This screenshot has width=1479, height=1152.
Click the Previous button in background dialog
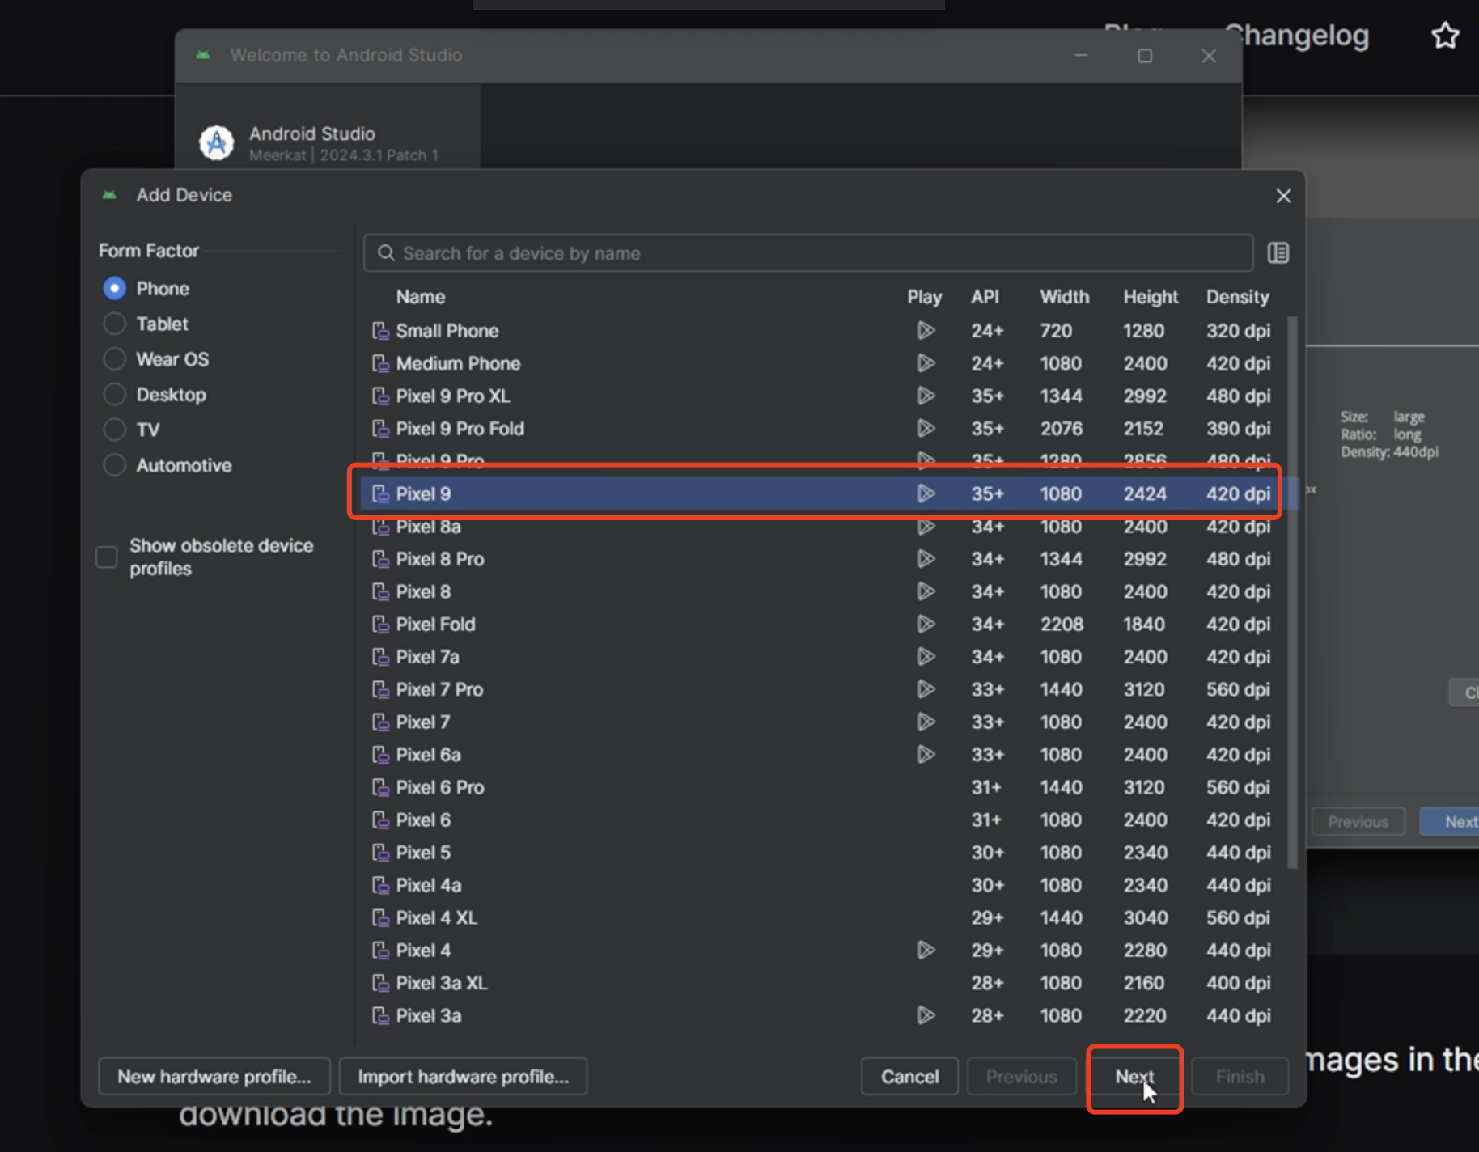[x=1358, y=822]
